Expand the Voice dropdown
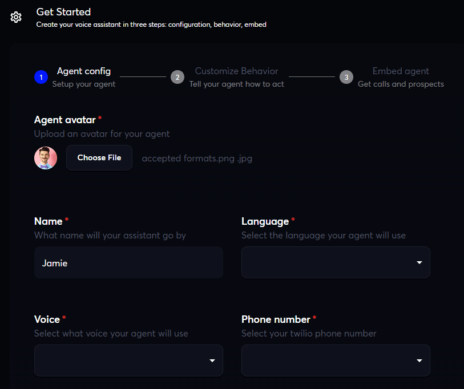The width and height of the screenshot is (464, 389). click(x=128, y=360)
